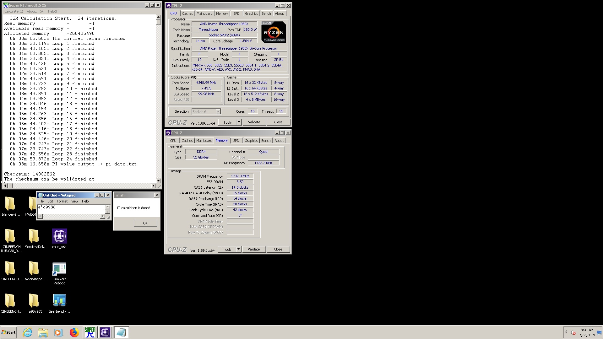Open Windows Media Player from taskbar
603x339 pixels.
(x=58, y=332)
